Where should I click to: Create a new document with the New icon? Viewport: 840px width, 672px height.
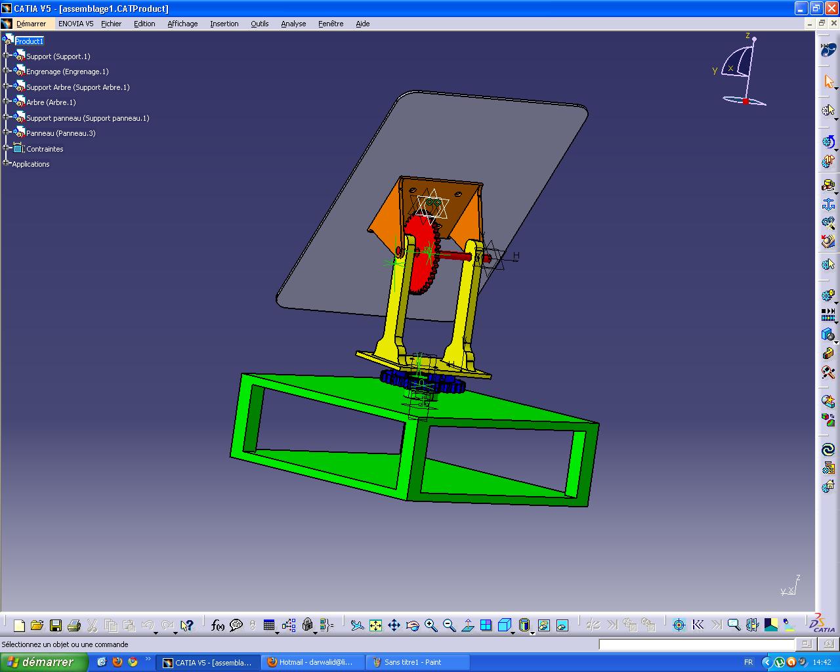[x=19, y=625]
